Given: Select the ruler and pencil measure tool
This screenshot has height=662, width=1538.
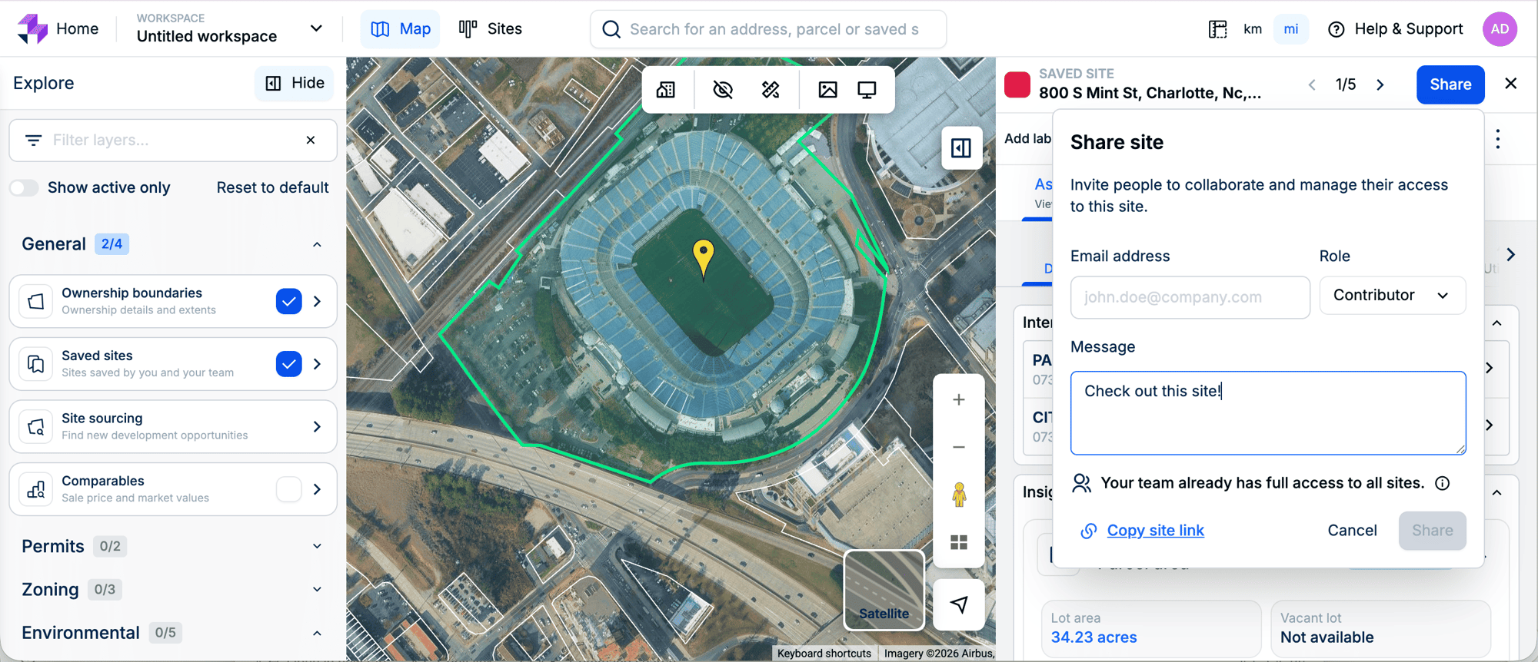Looking at the screenshot, I should click(771, 90).
